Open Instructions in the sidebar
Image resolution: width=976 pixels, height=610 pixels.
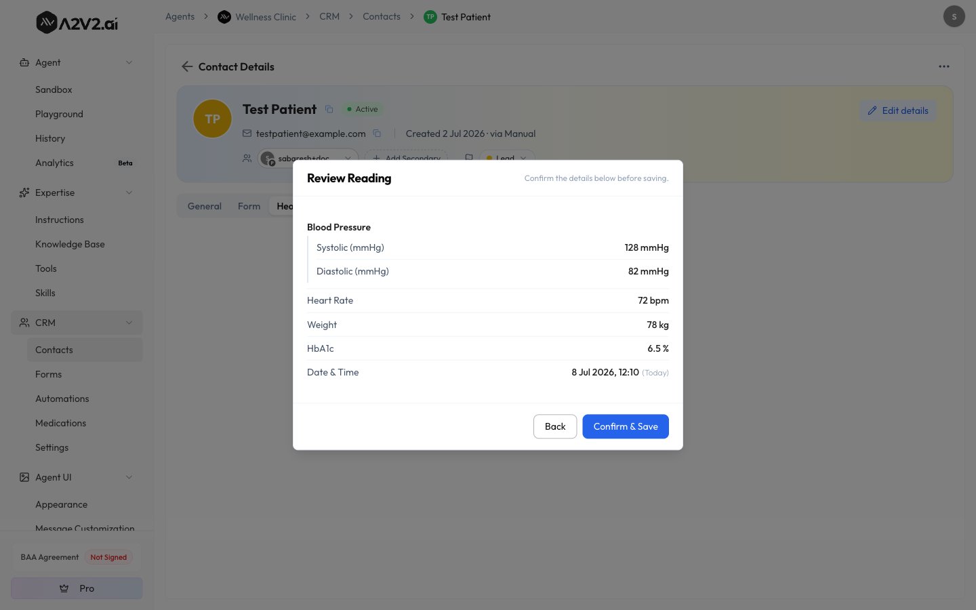pyautogui.click(x=60, y=220)
